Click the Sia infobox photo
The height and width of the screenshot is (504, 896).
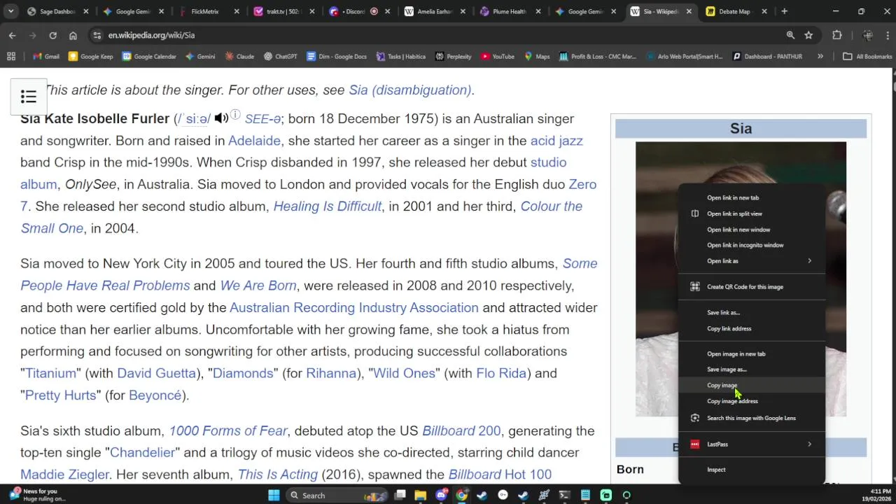741,279
